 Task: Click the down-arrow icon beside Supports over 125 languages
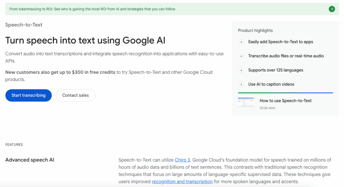tap(241, 70)
